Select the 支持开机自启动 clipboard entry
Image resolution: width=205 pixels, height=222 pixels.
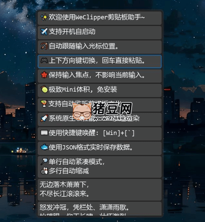tap(100, 33)
